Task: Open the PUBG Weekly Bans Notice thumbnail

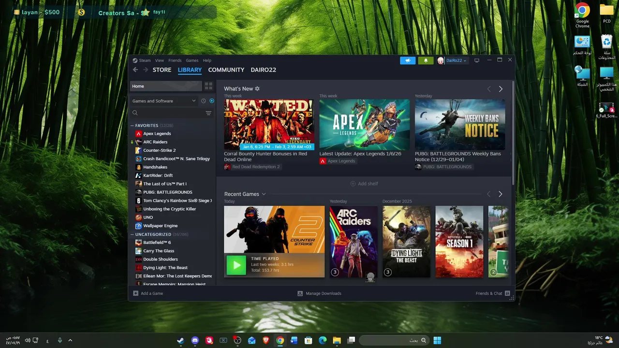Action: pos(460,124)
